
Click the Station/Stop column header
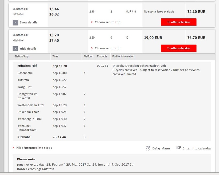pyautogui.click(x=21, y=56)
